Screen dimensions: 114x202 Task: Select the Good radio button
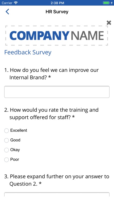(6, 140)
